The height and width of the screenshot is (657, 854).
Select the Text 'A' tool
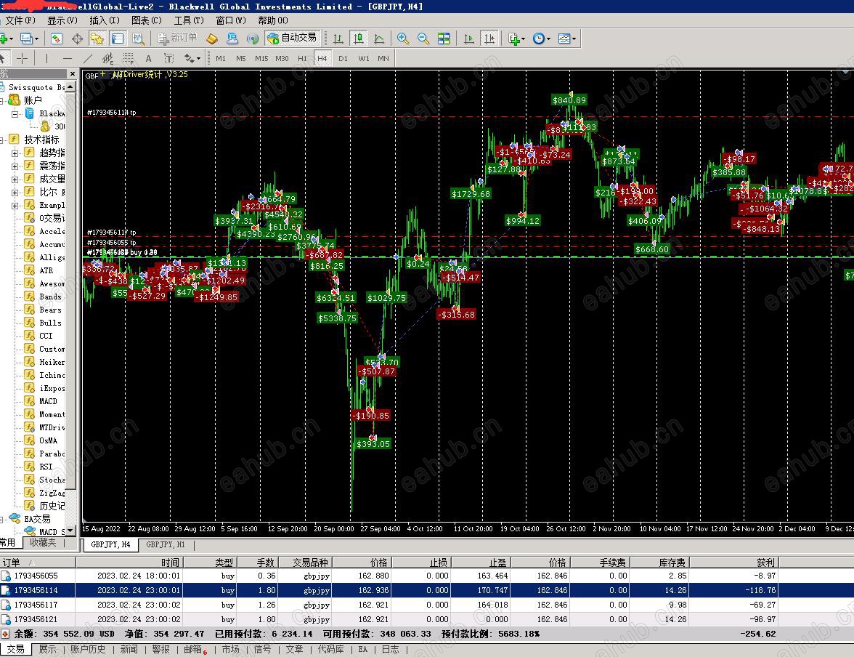[148, 58]
